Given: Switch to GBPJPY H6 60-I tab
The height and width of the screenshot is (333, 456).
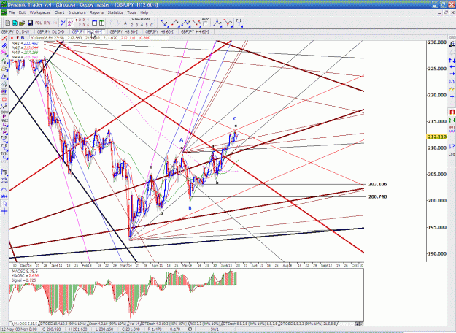Looking at the screenshot, I should (159, 31).
